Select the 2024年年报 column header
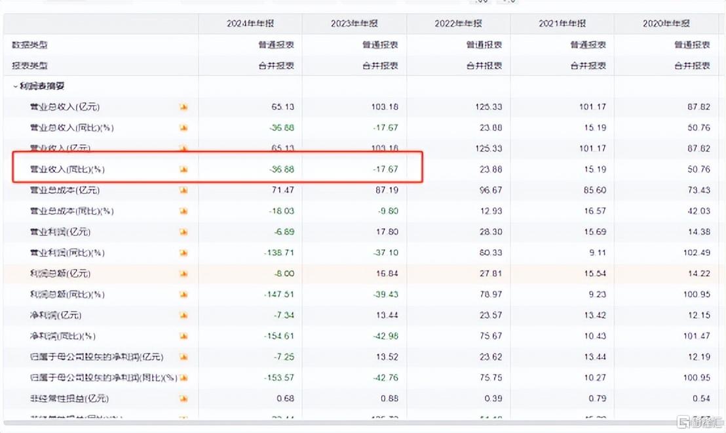The height and width of the screenshot is (433, 726). (250, 23)
